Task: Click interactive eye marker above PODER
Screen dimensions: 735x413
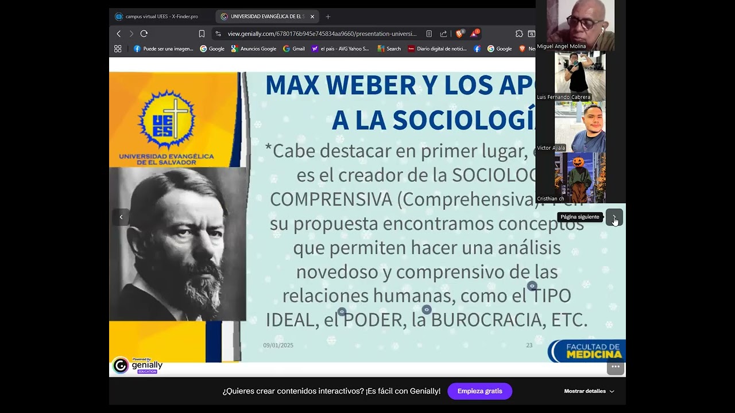Action: (342, 311)
